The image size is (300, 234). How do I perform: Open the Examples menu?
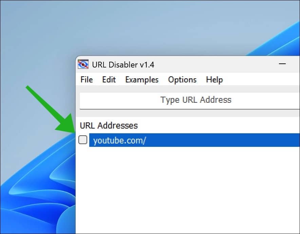[142, 80]
